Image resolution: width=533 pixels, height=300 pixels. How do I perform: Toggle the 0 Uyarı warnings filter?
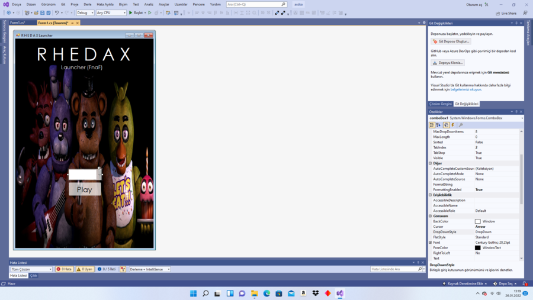85,269
